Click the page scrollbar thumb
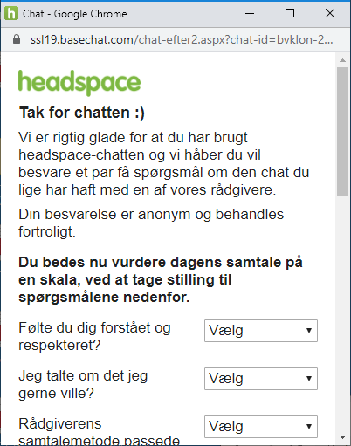Screen dimensions: 351x446 (342, 132)
